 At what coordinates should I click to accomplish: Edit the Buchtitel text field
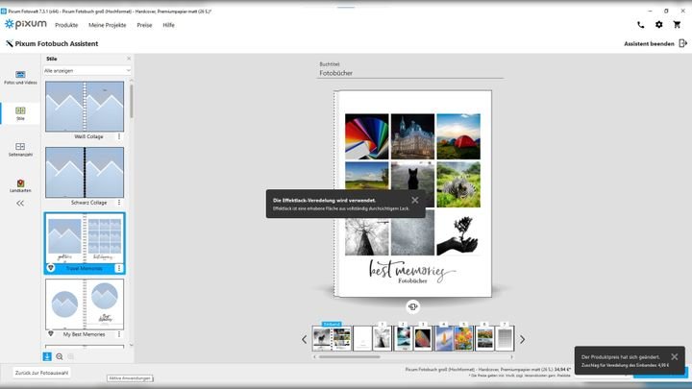tap(410, 72)
